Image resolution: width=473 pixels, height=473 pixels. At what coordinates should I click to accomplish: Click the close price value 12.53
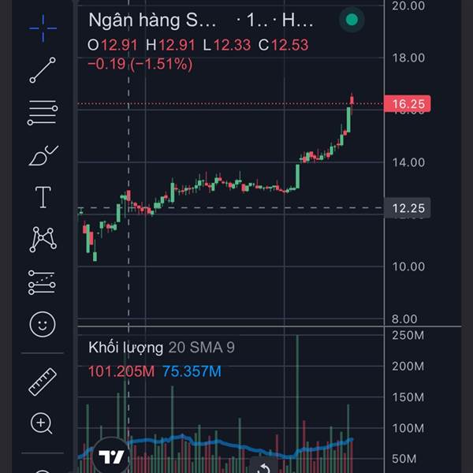click(290, 45)
